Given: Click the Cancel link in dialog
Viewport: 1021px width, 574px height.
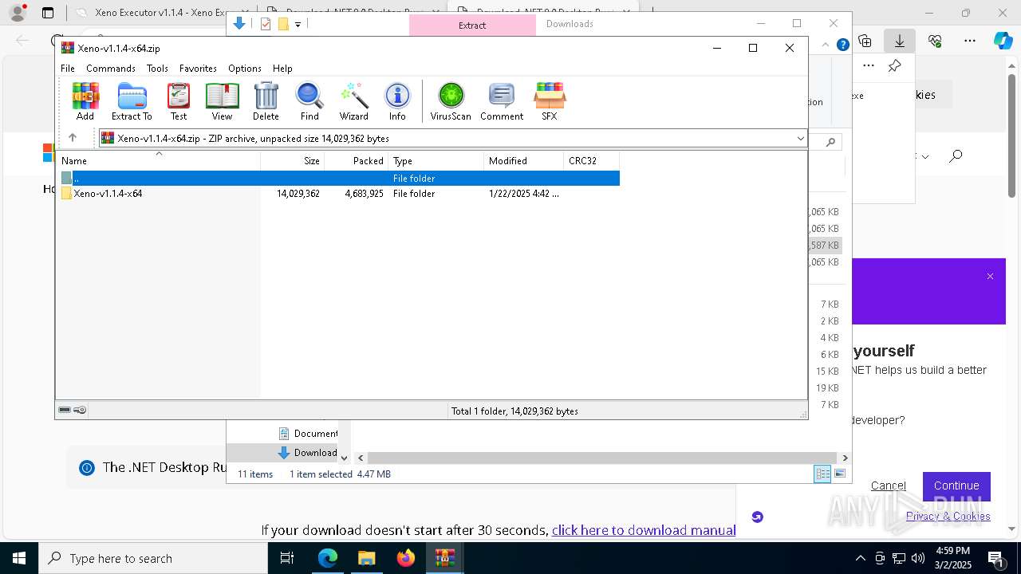Looking at the screenshot, I should (888, 486).
